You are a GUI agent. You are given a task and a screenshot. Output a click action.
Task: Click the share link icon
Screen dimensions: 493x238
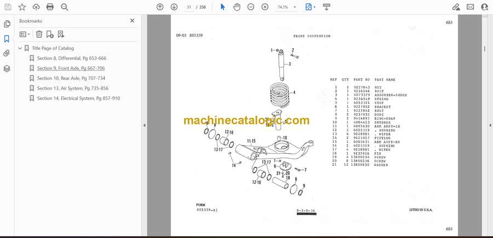pos(456,7)
